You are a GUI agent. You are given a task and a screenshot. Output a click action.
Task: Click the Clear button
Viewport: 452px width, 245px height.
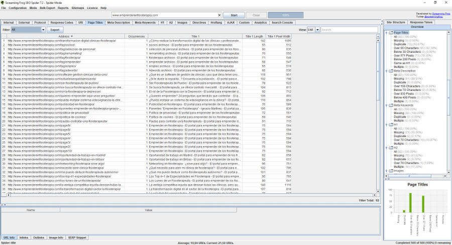pyautogui.click(x=256, y=15)
